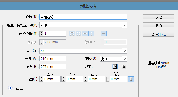The height and width of the screenshot is (97, 178).
Task: Open the 单位 units dropdown showing 毫米
Action: click(114, 59)
